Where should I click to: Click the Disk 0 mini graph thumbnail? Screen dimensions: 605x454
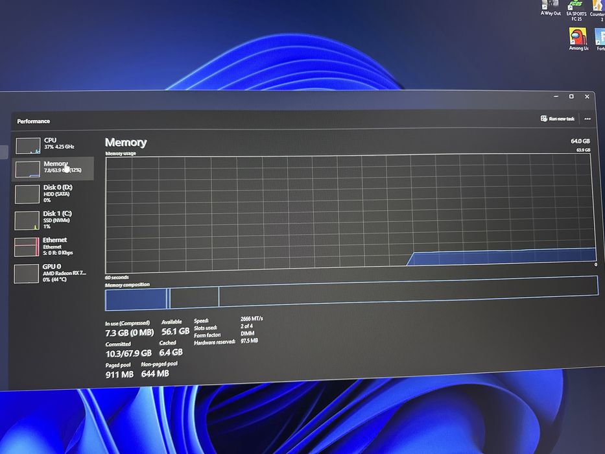click(x=27, y=194)
